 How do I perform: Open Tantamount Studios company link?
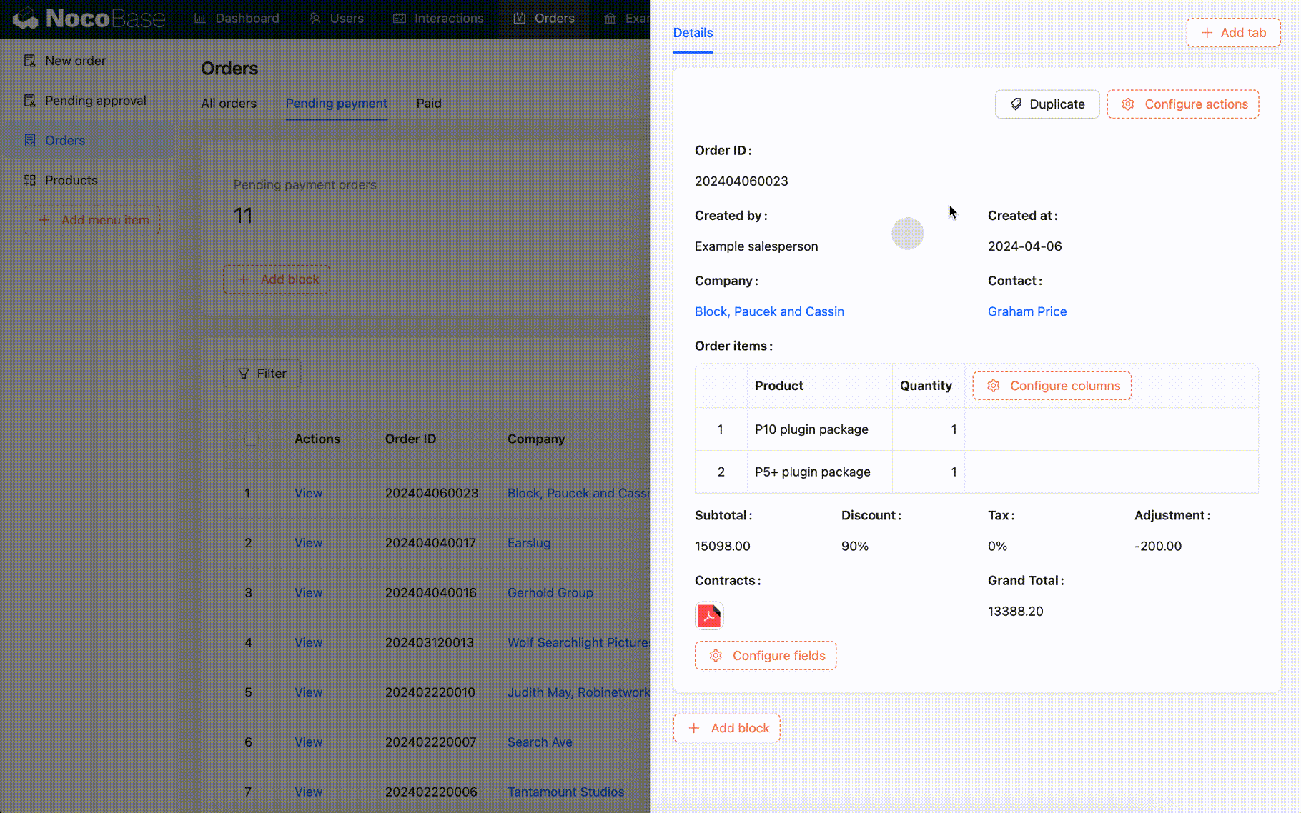click(x=565, y=792)
